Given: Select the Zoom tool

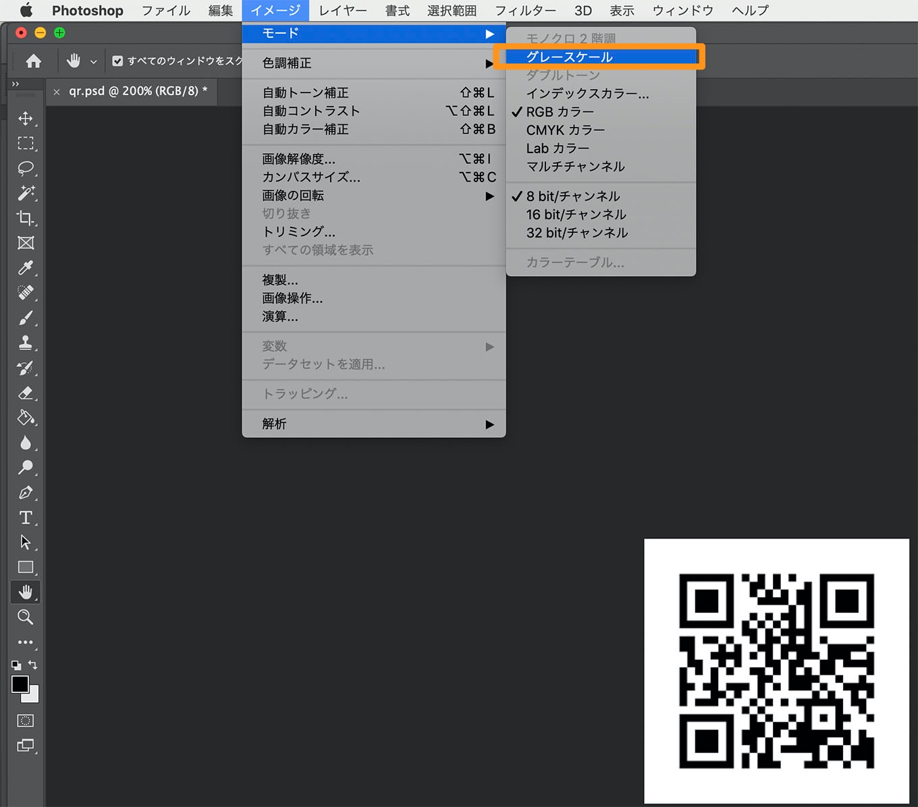Looking at the screenshot, I should (x=26, y=617).
